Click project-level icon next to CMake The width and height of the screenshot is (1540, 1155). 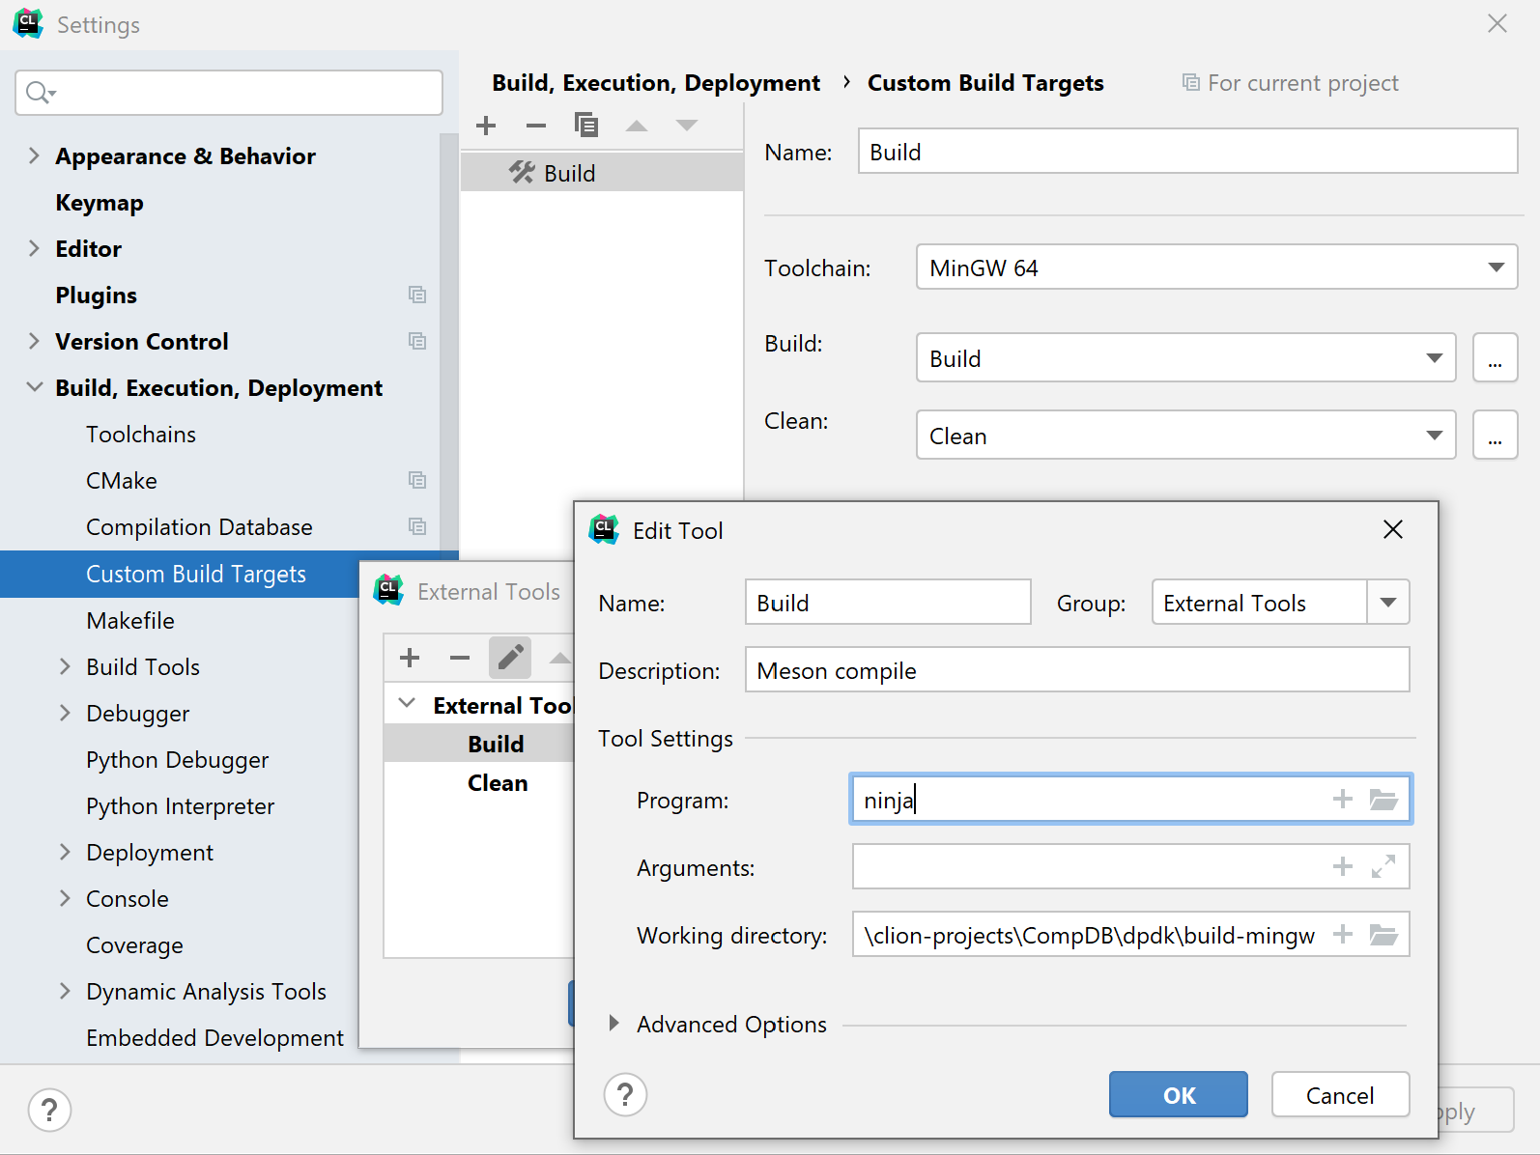pos(417,480)
